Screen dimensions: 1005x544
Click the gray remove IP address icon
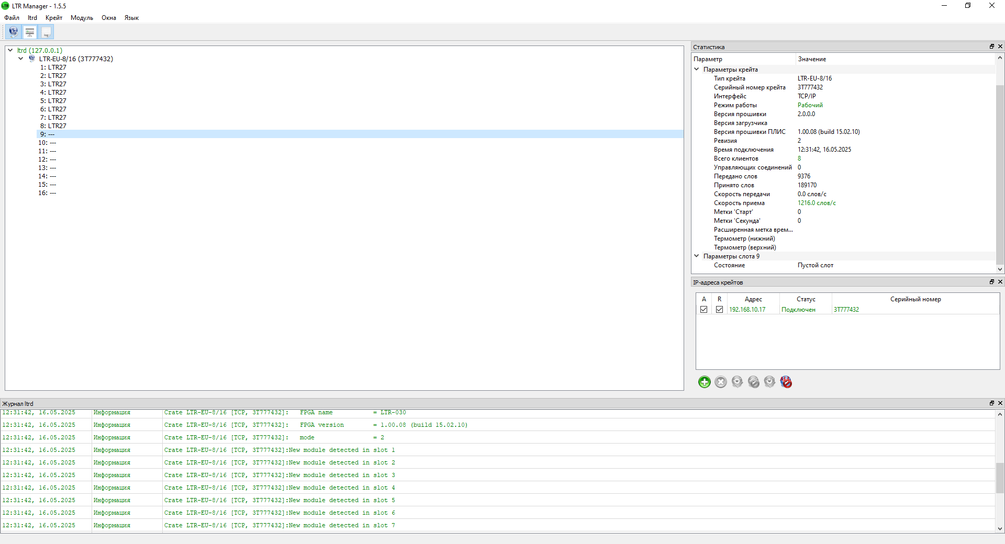coord(721,382)
